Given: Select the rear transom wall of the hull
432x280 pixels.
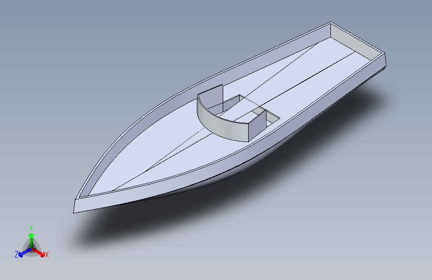Looking at the screenshot, I should pyautogui.click(x=355, y=41).
